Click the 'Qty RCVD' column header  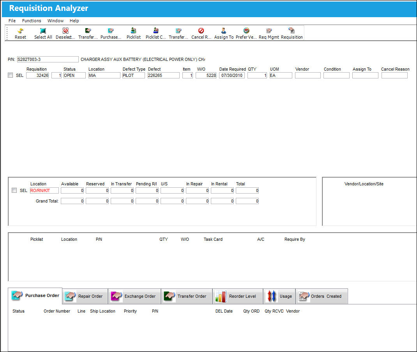click(x=274, y=311)
